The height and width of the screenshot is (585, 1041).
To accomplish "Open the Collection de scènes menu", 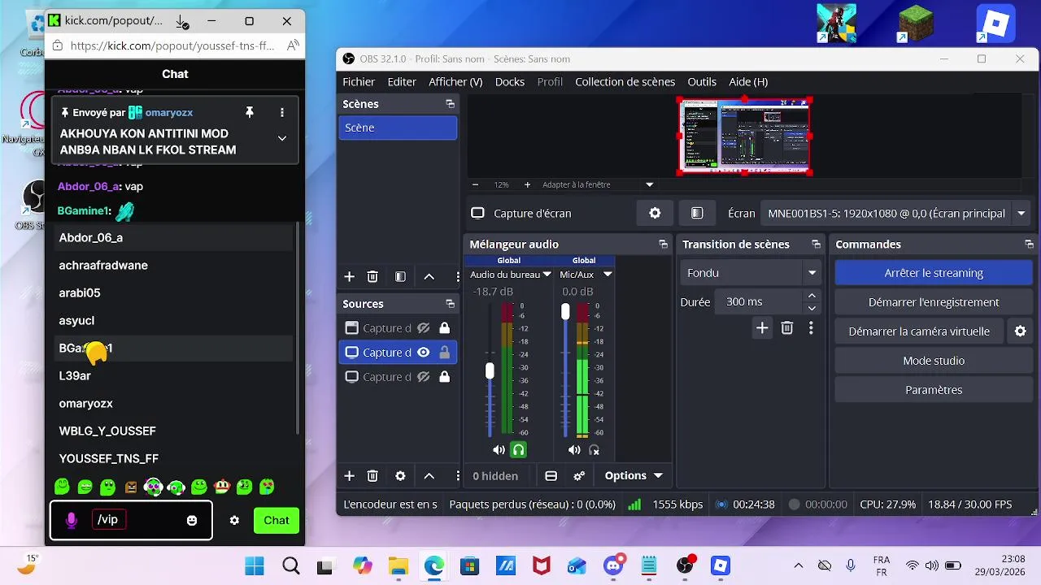I will point(625,81).
